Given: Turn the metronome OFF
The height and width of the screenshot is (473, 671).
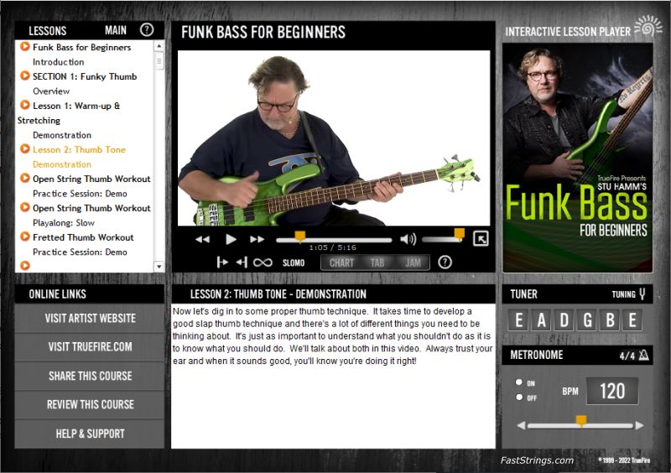Looking at the screenshot, I should 519,398.
